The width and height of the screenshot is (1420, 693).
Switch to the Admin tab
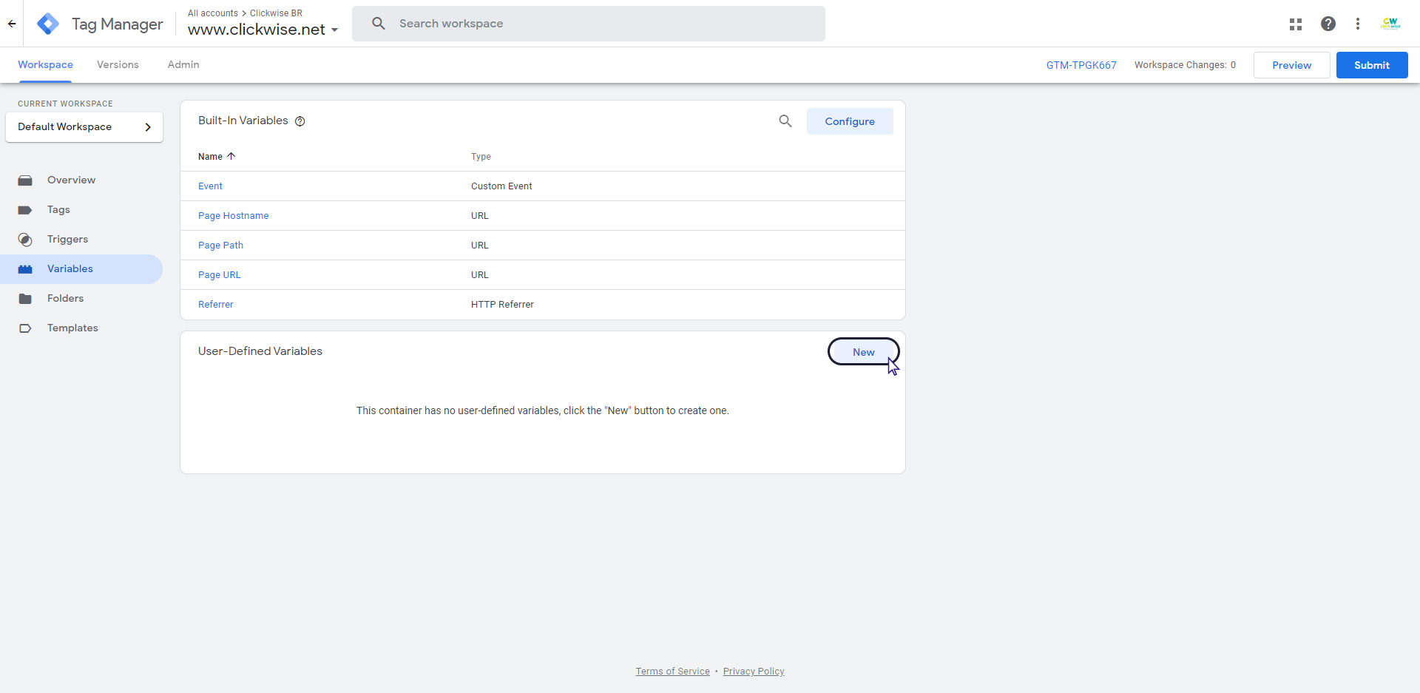pos(183,65)
